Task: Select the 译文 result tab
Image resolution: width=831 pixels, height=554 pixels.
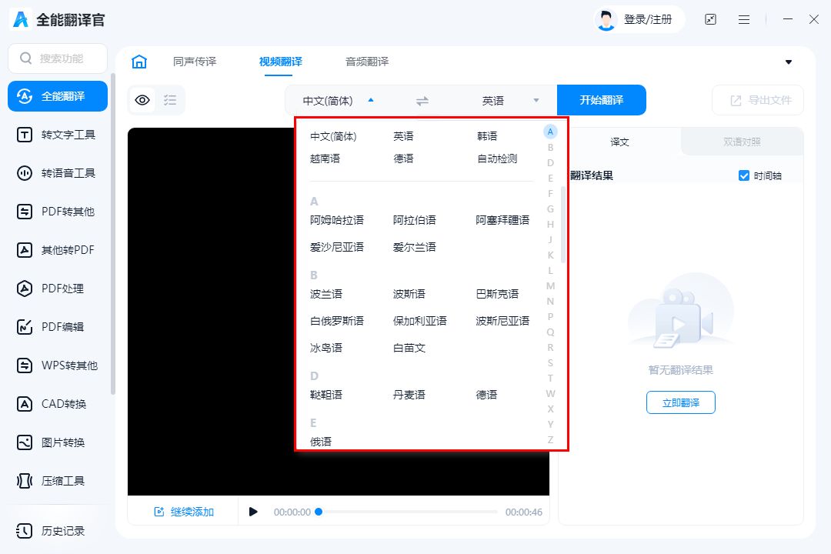Action: pyautogui.click(x=619, y=142)
